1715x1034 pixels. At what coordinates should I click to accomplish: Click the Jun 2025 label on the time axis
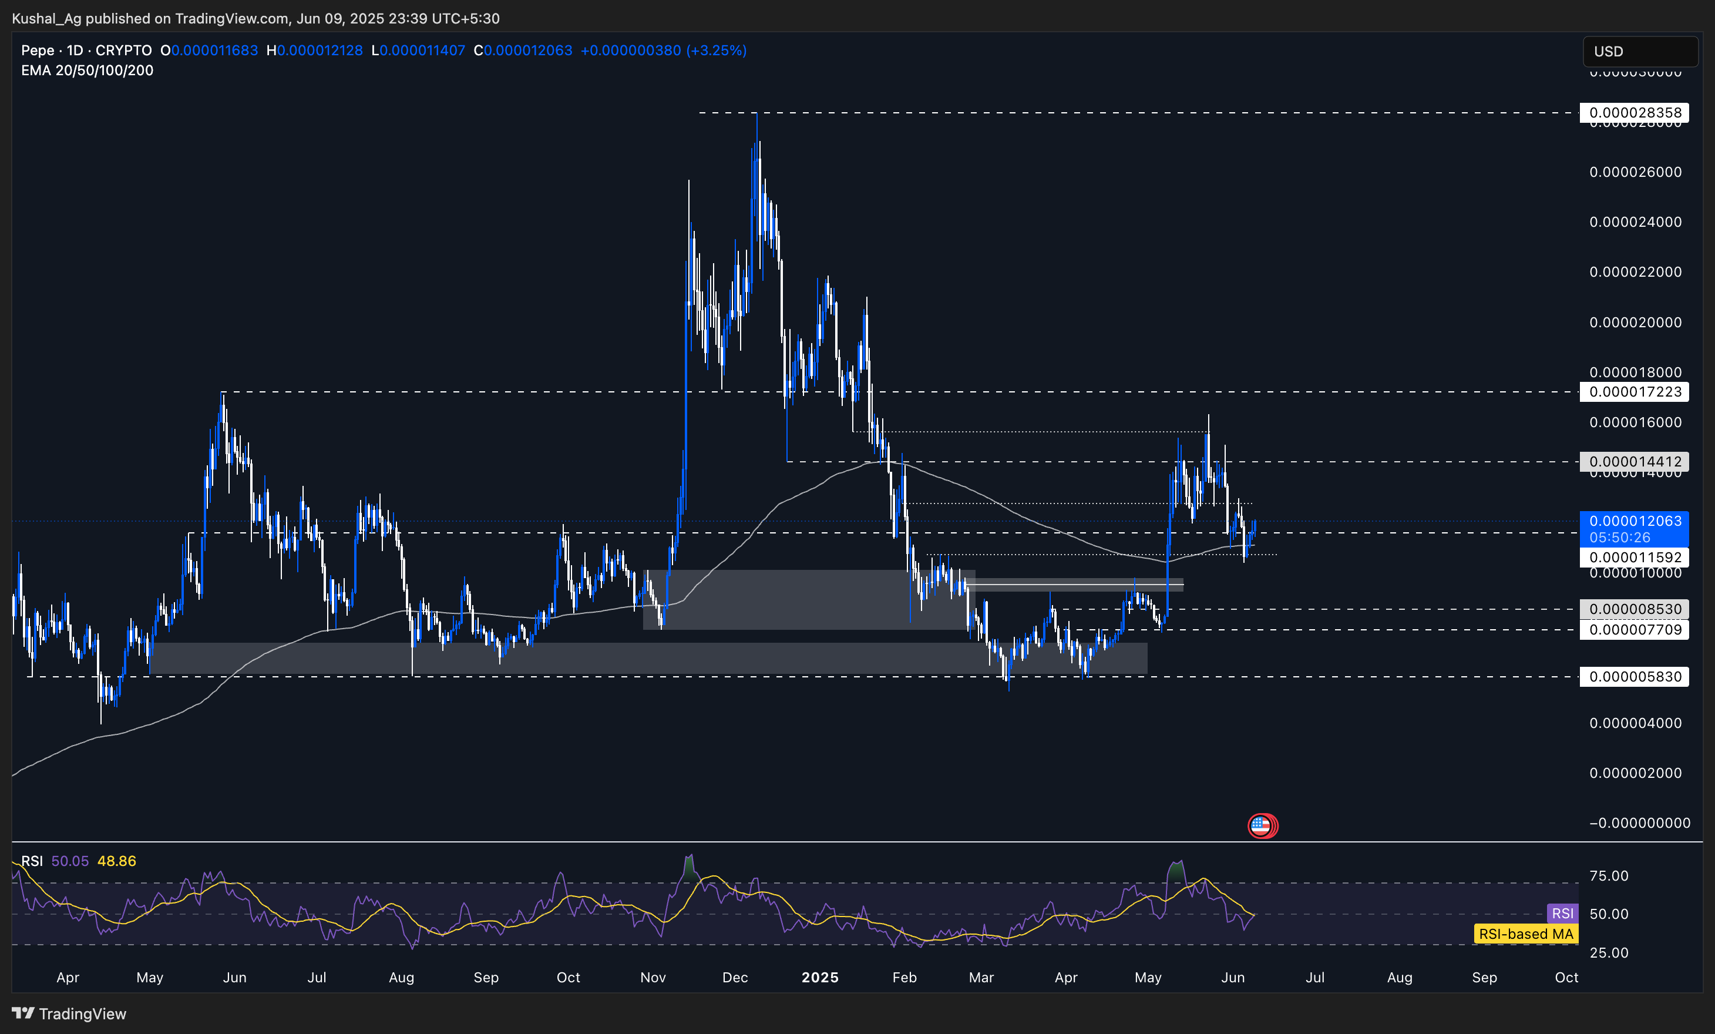click(1233, 978)
